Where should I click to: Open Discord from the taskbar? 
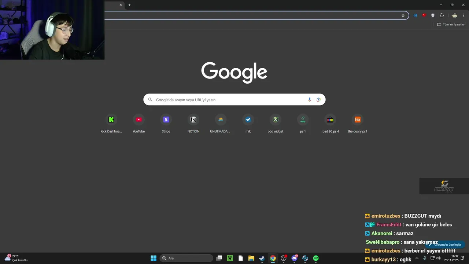coord(294,258)
